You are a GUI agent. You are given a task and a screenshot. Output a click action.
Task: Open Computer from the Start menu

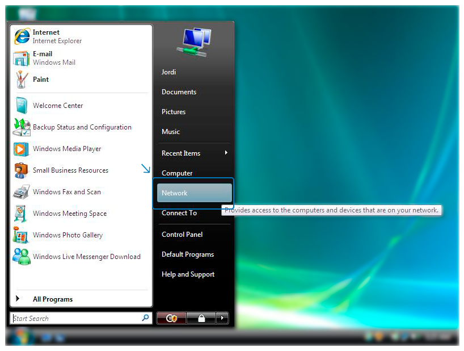177,173
